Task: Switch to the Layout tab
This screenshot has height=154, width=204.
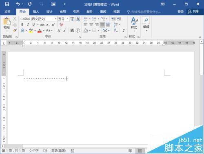Action: (x=63, y=11)
